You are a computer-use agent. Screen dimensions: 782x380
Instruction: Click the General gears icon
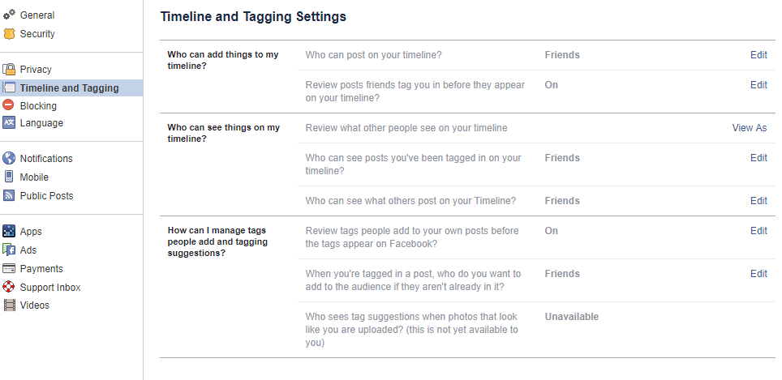tap(9, 15)
